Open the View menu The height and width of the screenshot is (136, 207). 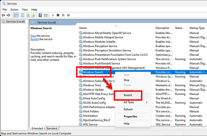coord(25,10)
